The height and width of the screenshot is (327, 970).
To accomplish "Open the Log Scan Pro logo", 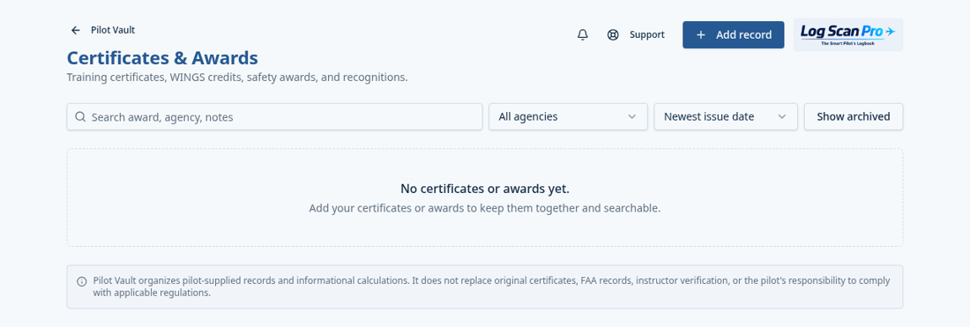I will point(848,34).
